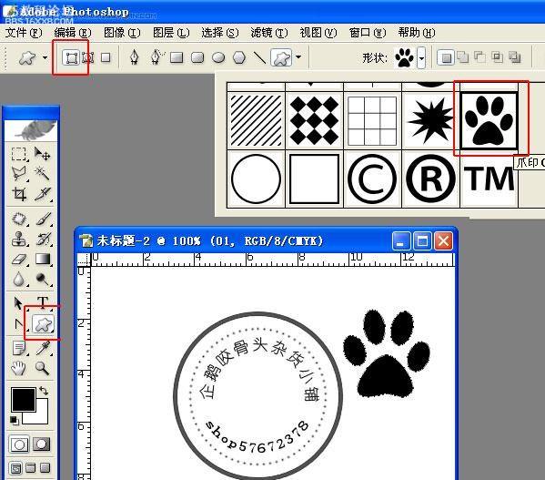Select the Eyedropper tool
The width and height of the screenshot is (545, 480).
43,348
